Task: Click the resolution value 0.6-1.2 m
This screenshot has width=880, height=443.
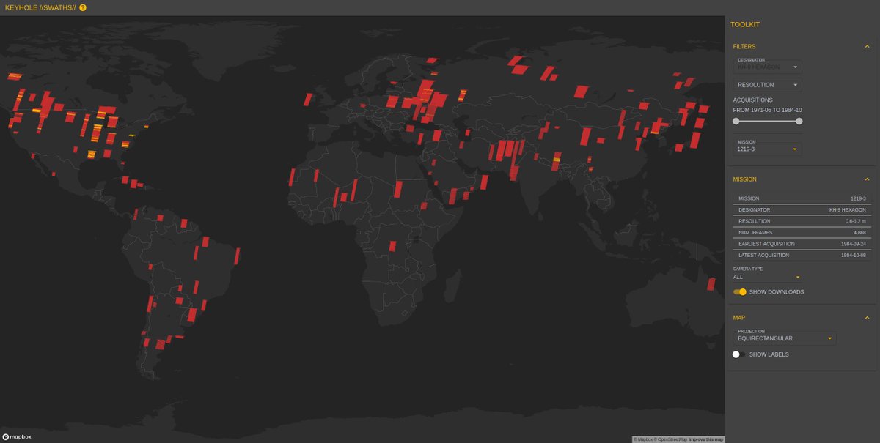Action: point(854,221)
